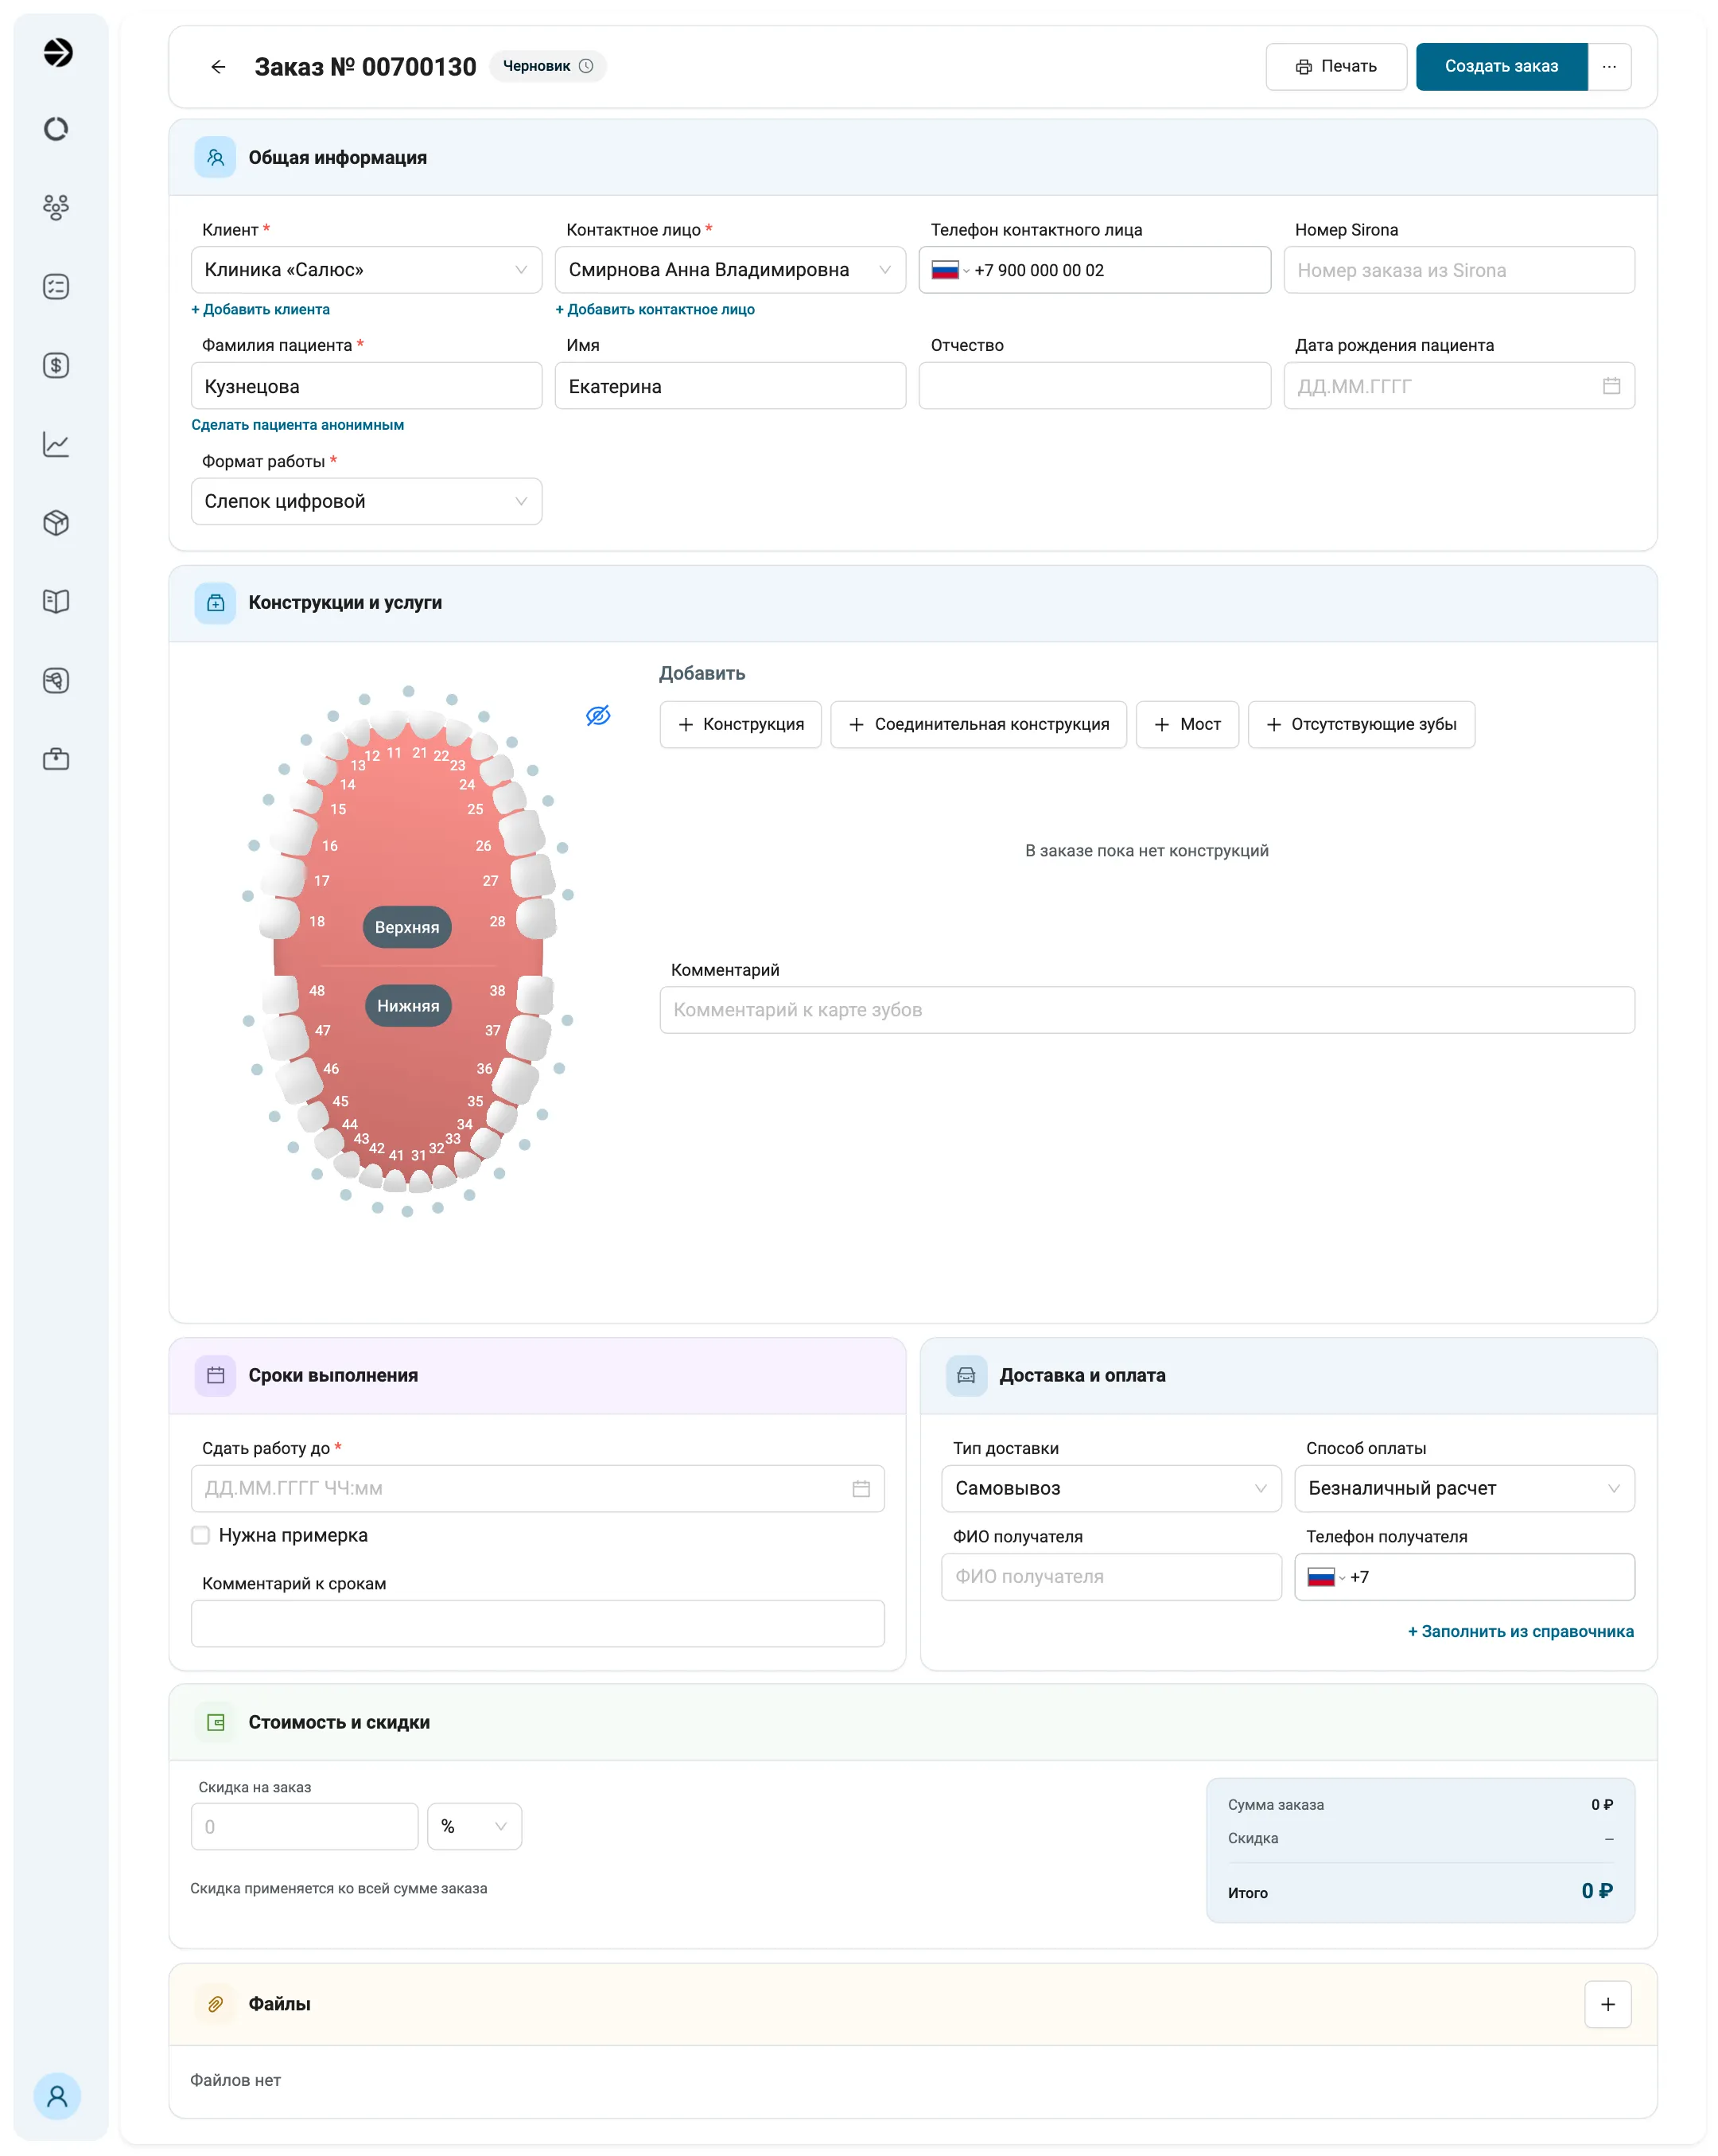Open the birth date calendar icon
The image size is (1718, 2156).
(x=1610, y=386)
